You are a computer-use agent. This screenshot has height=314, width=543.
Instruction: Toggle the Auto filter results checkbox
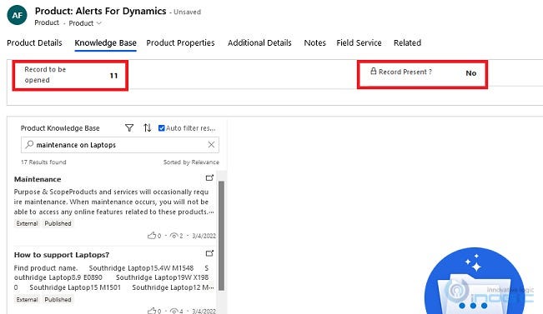tap(161, 128)
